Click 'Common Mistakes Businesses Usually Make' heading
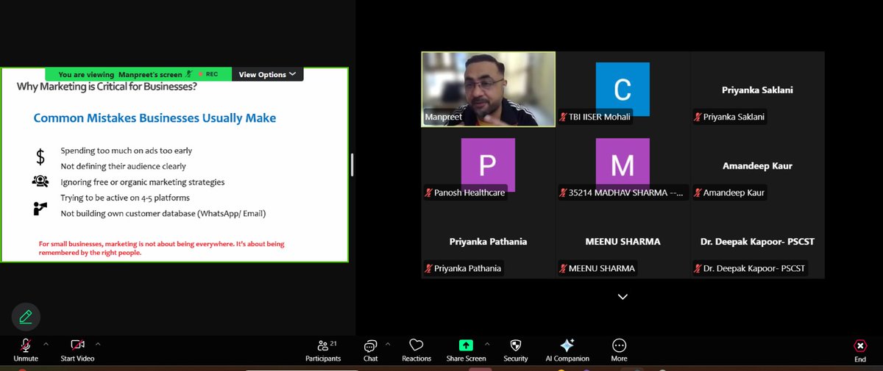This screenshot has height=371, width=883. coord(155,118)
